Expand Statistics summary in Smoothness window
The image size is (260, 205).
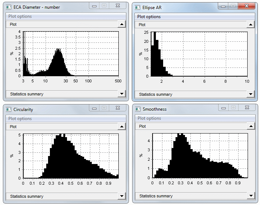click(x=251, y=196)
